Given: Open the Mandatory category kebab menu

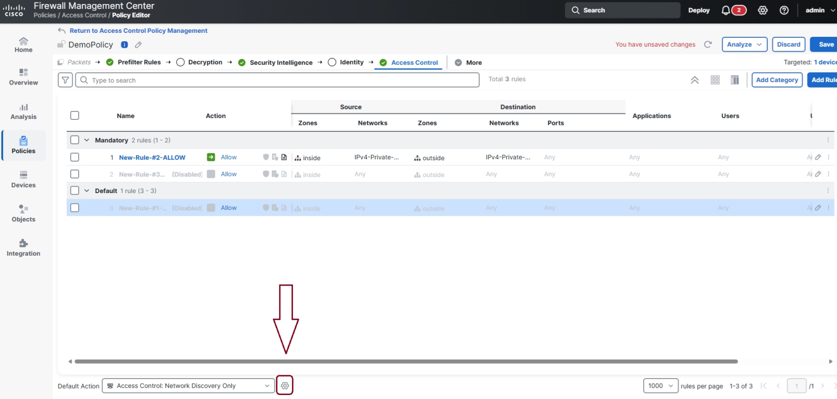Looking at the screenshot, I should (x=829, y=140).
